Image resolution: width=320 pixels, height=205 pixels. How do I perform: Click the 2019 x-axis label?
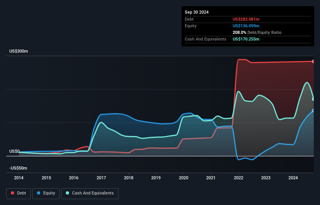(x=156, y=178)
